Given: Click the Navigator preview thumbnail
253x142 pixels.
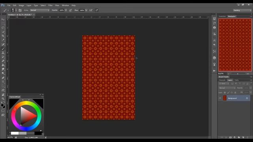Looking at the screenshot, I should pyautogui.click(x=235, y=45).
